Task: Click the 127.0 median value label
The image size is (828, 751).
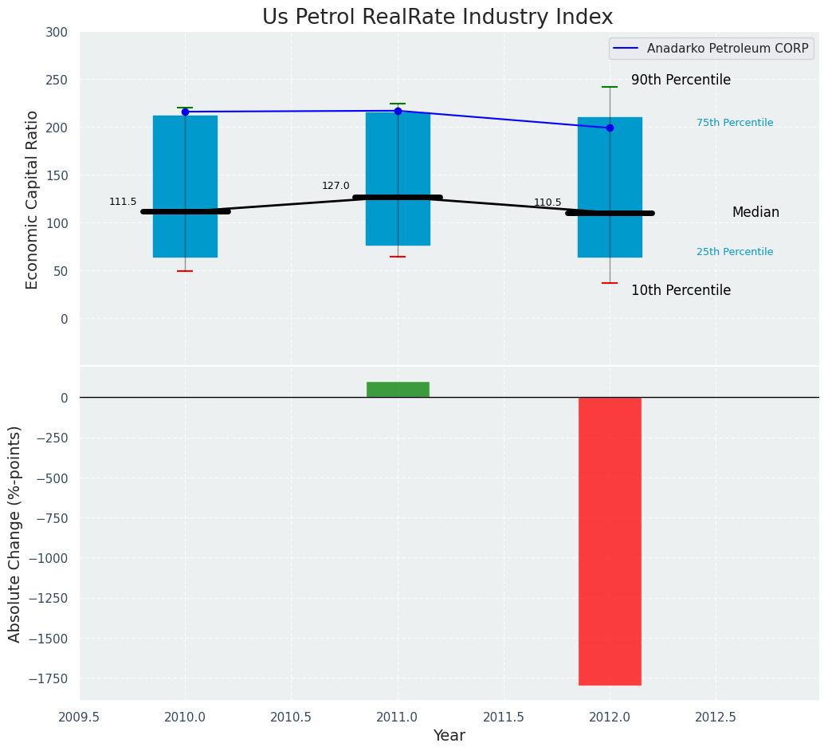Action: click(x=336, y=186)
